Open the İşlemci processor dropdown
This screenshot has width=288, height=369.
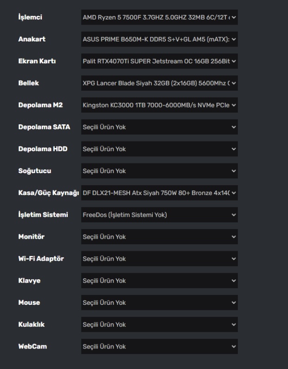tap(159, 18)
